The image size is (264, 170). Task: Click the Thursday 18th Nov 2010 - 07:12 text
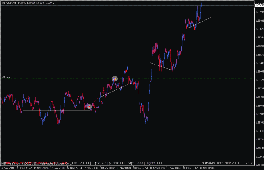(x=226, y=163)
